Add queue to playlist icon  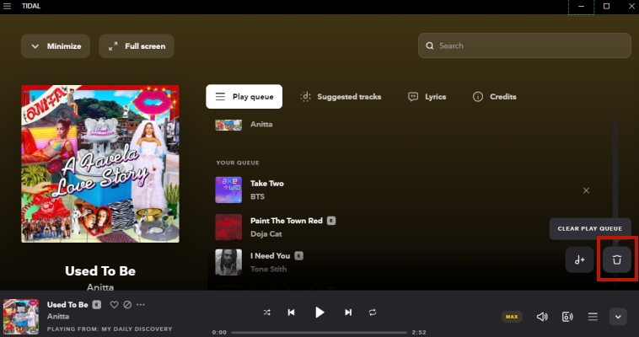(579, 259)
